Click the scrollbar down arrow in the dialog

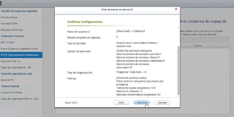179,96
